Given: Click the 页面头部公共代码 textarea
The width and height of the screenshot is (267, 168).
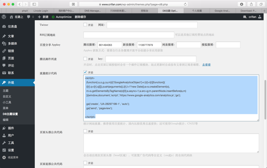Looking at the screenshot, I should (171, 143).
